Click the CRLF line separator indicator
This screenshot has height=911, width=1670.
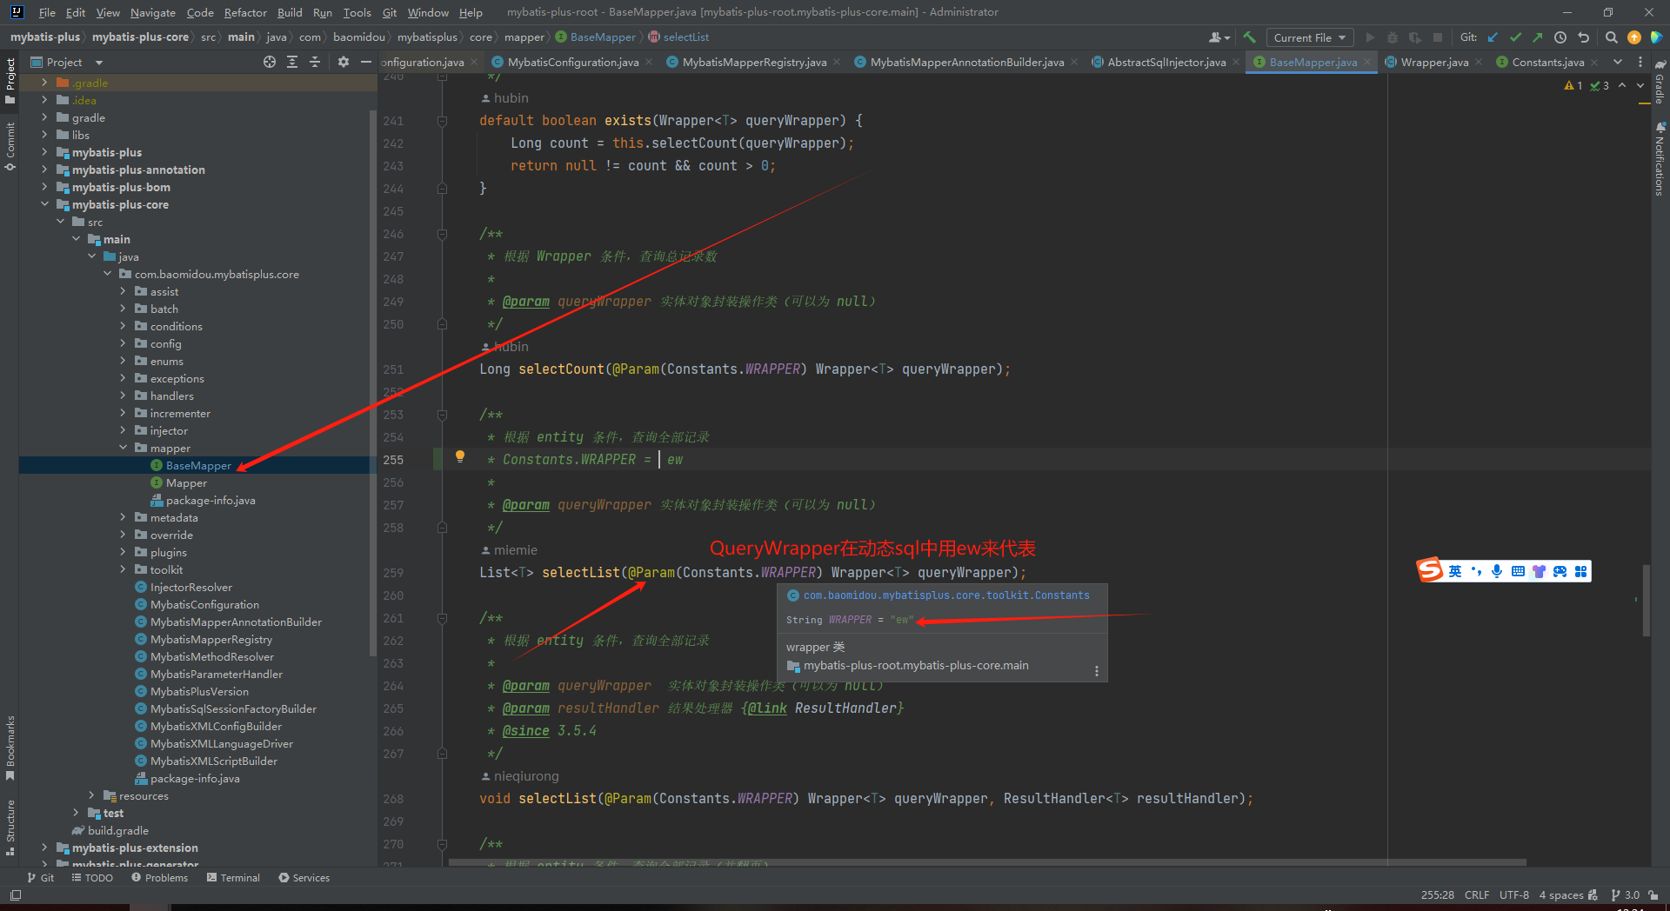[1476, 895]
